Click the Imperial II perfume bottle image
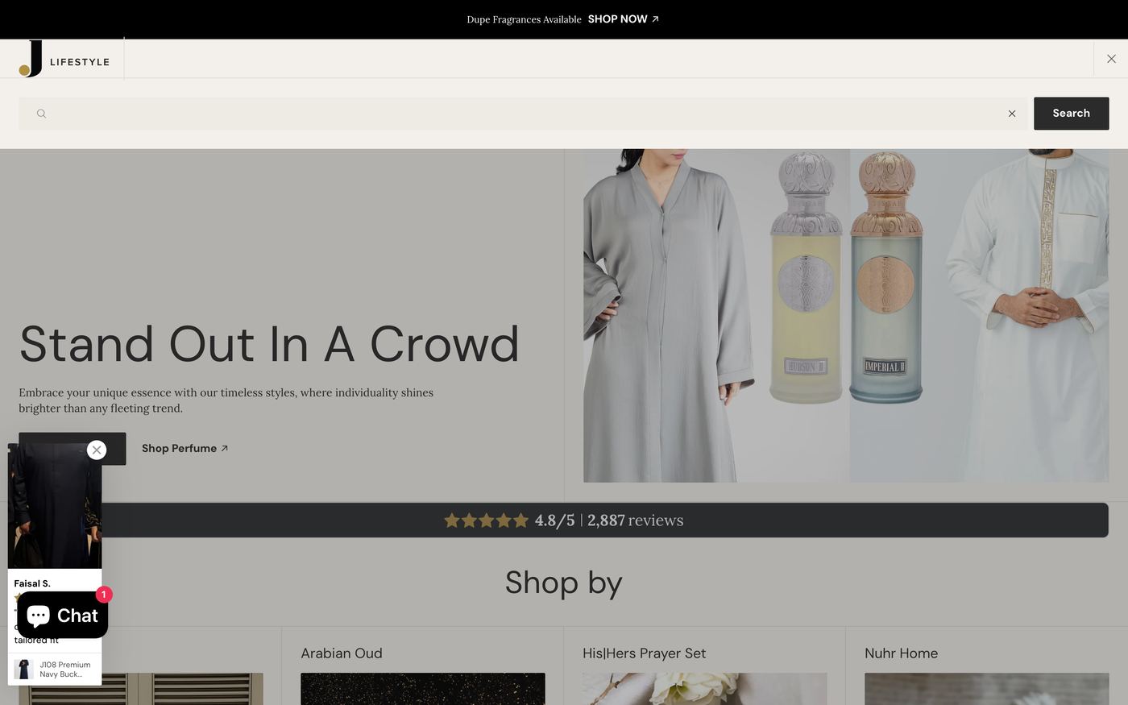This screenshot has width=1128, height=705. [x=886, y=278]
